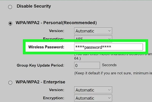This screenshot has width=152, height=102.
Task: Click the Encryption label under Enterprise section
Action: click(x=53, y=98)
